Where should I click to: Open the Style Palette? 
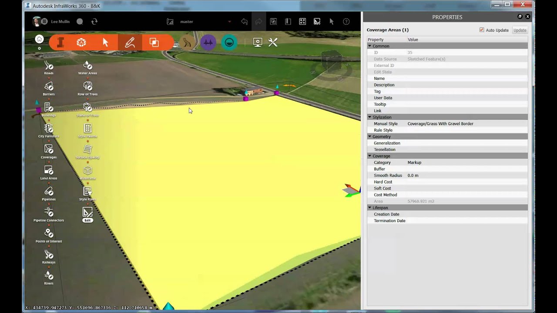pos(87,128)
